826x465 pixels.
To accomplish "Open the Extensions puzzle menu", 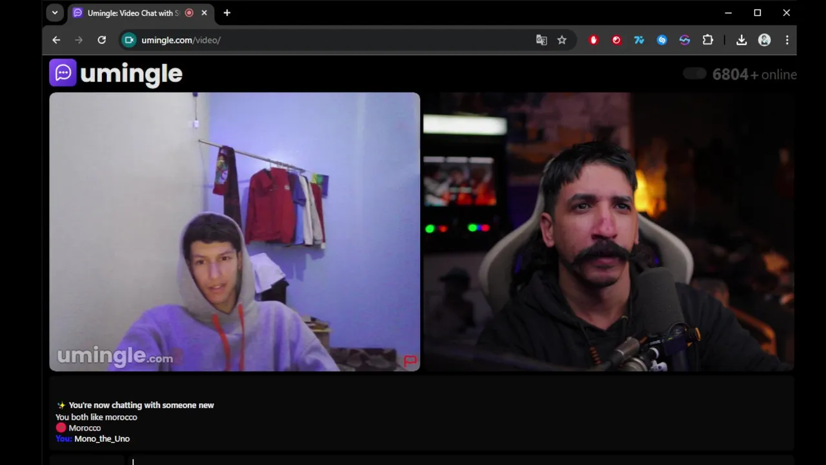I will [x=707, y=40].
